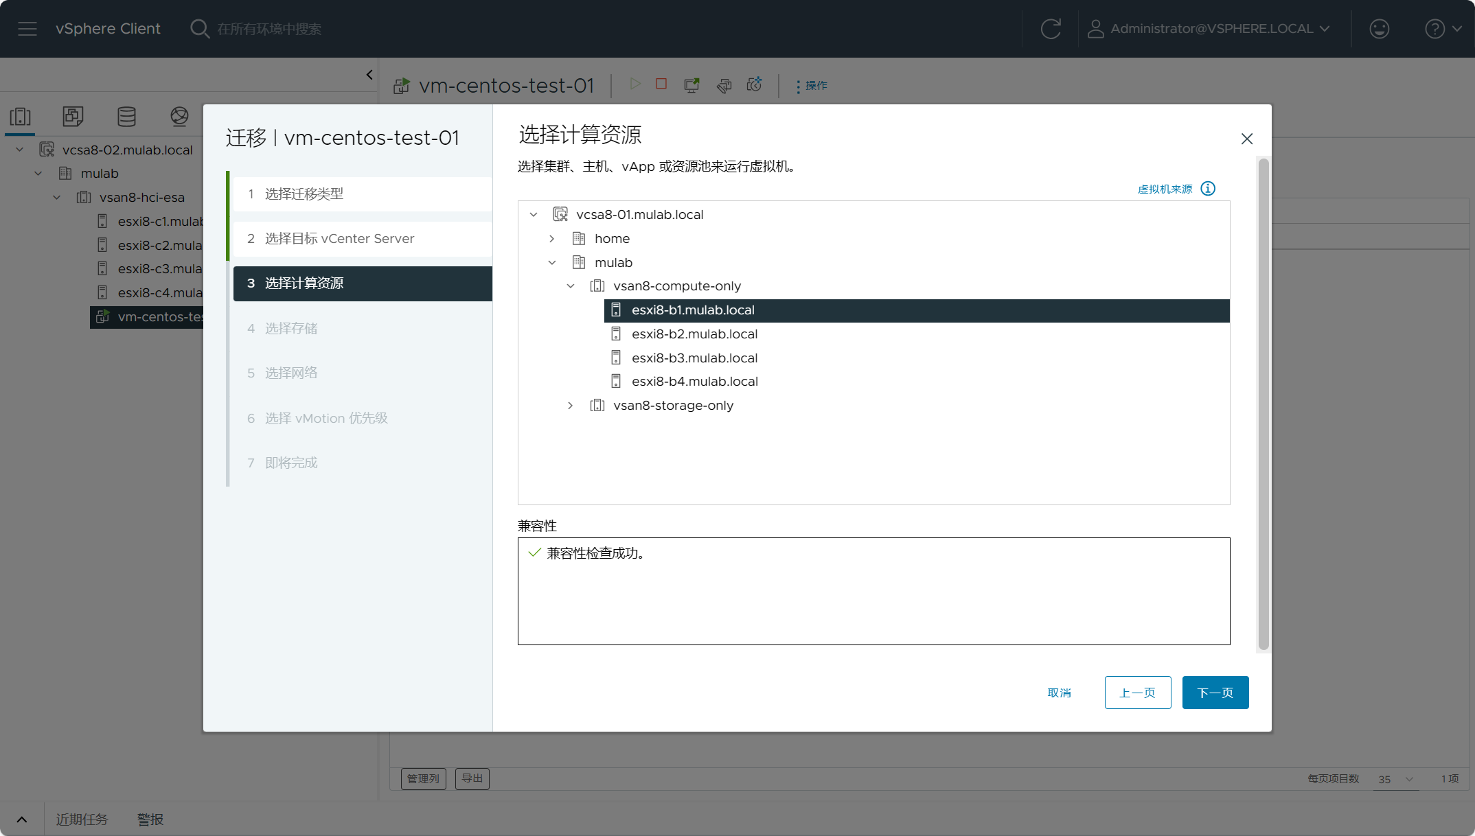Open the hamburger navigation menu
Screen dimensions: 1475x836
(x=27, y=29)
